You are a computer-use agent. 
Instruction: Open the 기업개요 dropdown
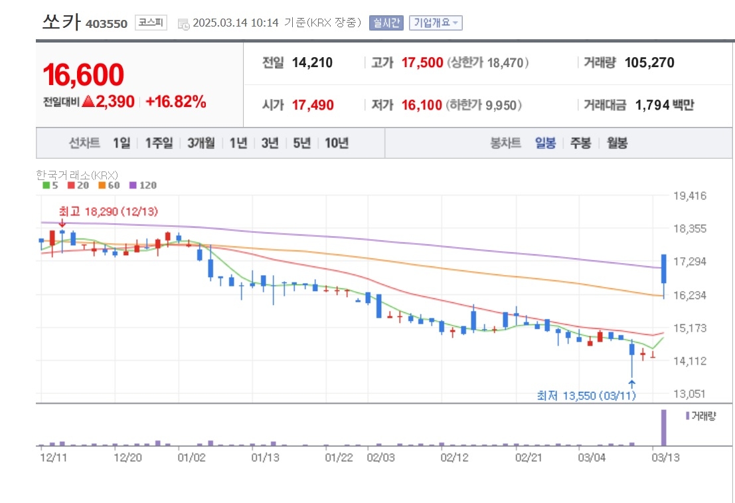click(436, 23)
